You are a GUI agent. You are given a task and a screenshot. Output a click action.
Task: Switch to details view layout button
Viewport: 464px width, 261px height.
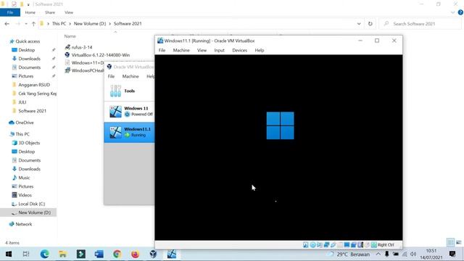(450, 243)
